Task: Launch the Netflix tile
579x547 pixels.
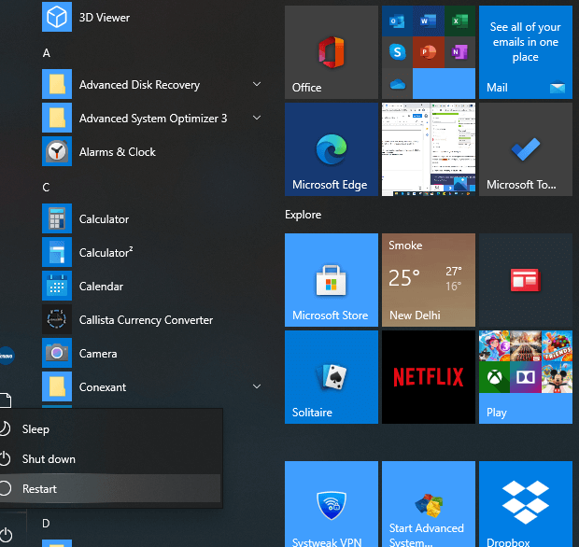Action: coord(428,376)
